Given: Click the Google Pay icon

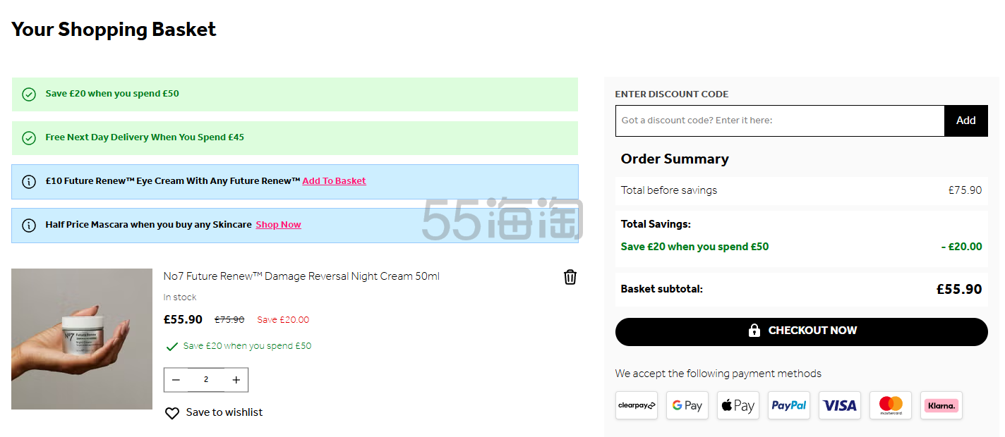Looking at the screenshot, I should tap(687, 405).
